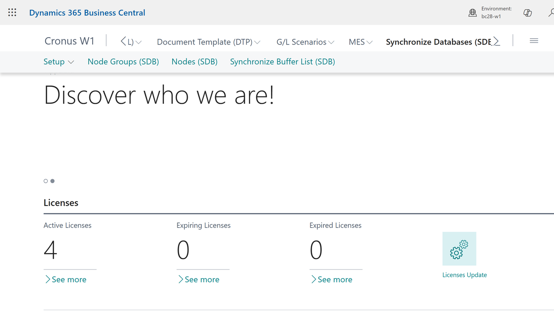554x311 pixels.
Task: See more under Active Licenses
Action: (x=65, y=279)
